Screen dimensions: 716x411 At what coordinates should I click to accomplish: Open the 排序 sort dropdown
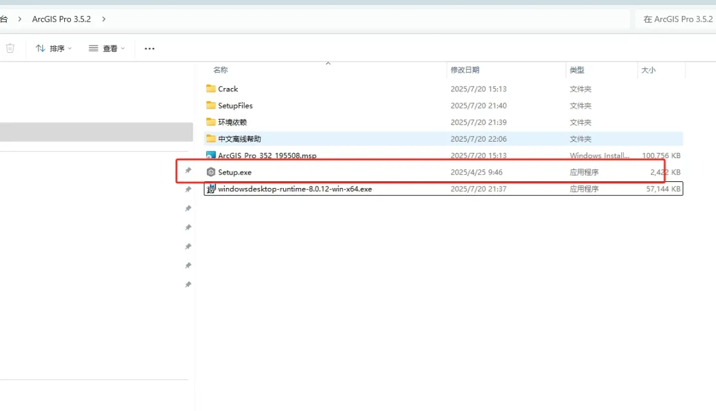pyautogui.click(x=54, y=48)
